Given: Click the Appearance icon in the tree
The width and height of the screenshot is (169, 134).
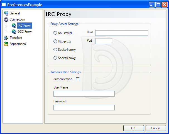Looking at the screenshot, I should pyautogui.click(x=6, y=44).
